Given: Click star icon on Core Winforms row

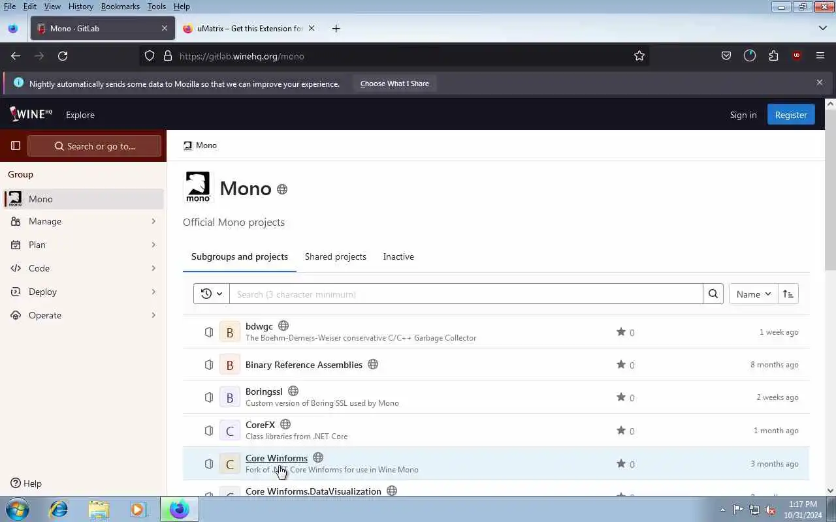Looking at the screenshot, I should (620, 463).
